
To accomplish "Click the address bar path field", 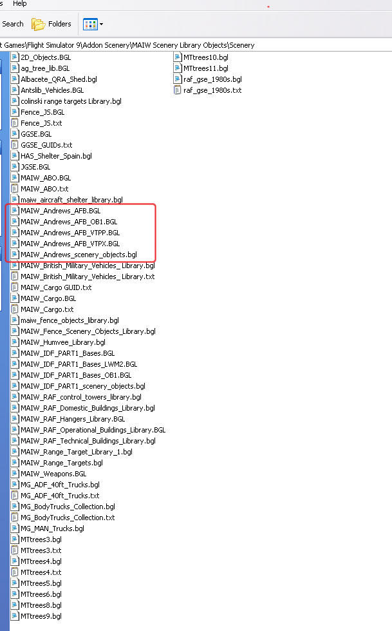I will click(x=129, y=45).
